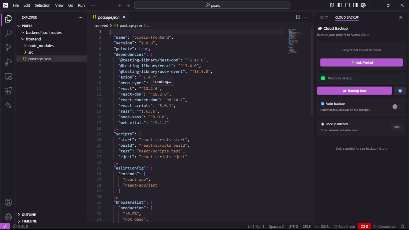Open the Run and Debug view

8,62
